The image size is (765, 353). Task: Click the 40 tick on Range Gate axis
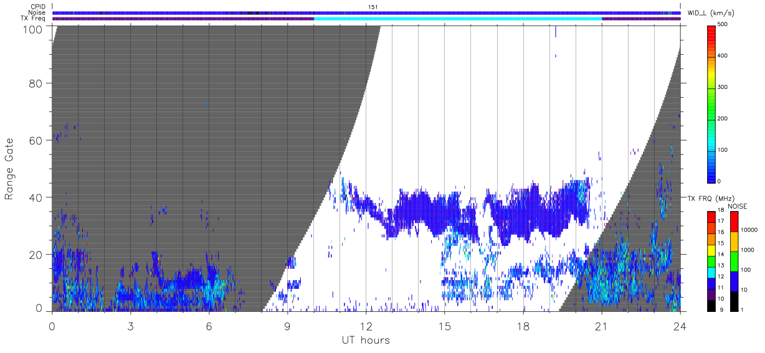[36, 197]
